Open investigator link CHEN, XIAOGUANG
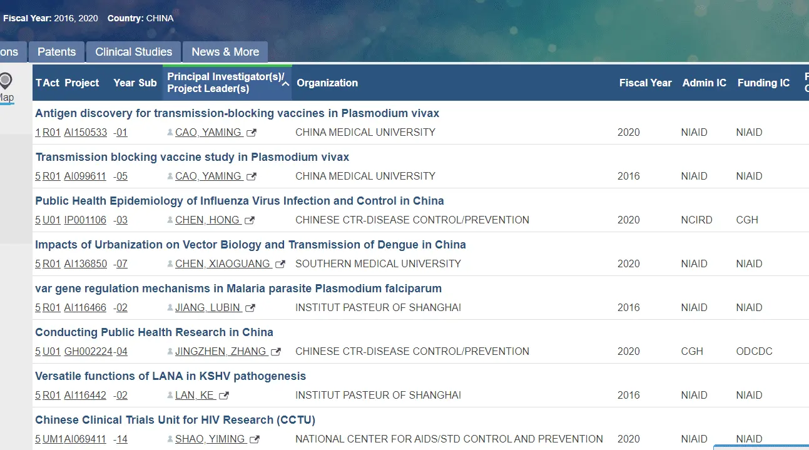Viewport: 809px width, 450px height. pyautogui.click(x=223, y=264)
